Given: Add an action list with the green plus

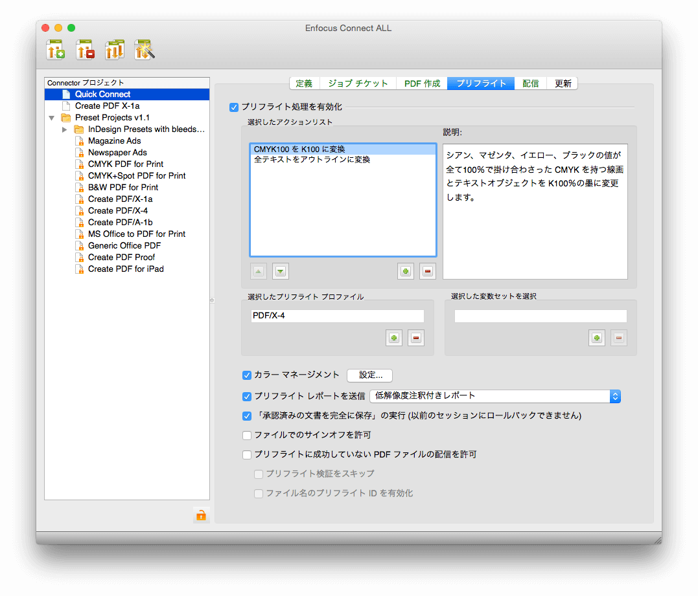Looking at the screenshot, I should [x=406, y=271].
